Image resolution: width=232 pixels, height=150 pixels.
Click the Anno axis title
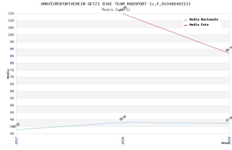[x=225, y=143]
